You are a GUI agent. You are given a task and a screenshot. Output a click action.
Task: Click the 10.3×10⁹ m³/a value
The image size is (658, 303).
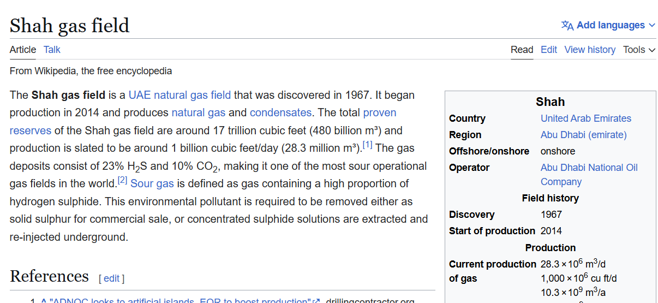pos(573,293)
